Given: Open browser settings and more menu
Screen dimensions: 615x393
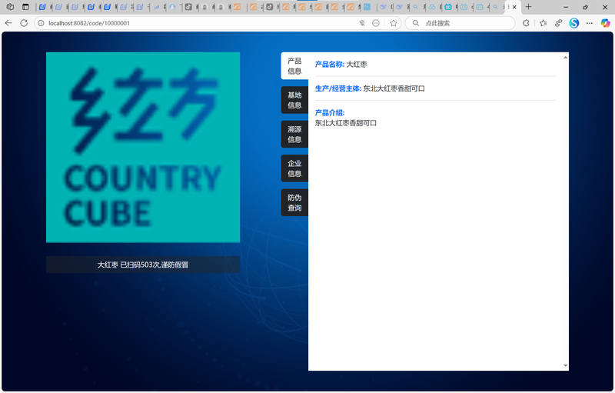Looking at the screenshot, I should 590,23.
